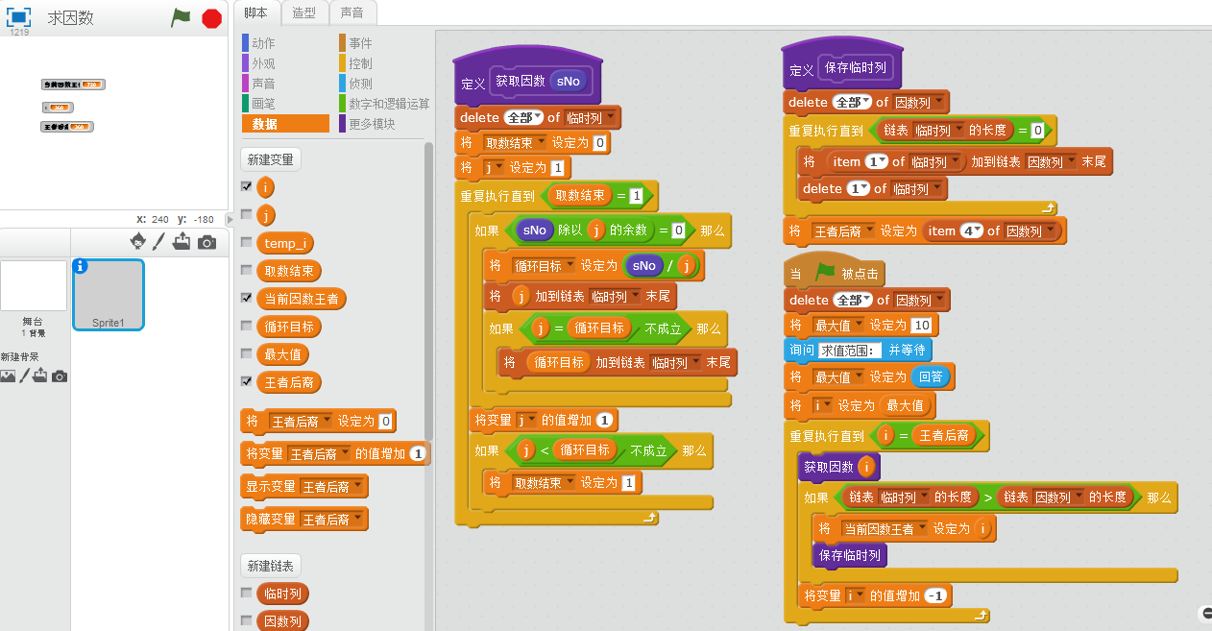Choose a new backdrop from the library

click(x=8, y=376)
